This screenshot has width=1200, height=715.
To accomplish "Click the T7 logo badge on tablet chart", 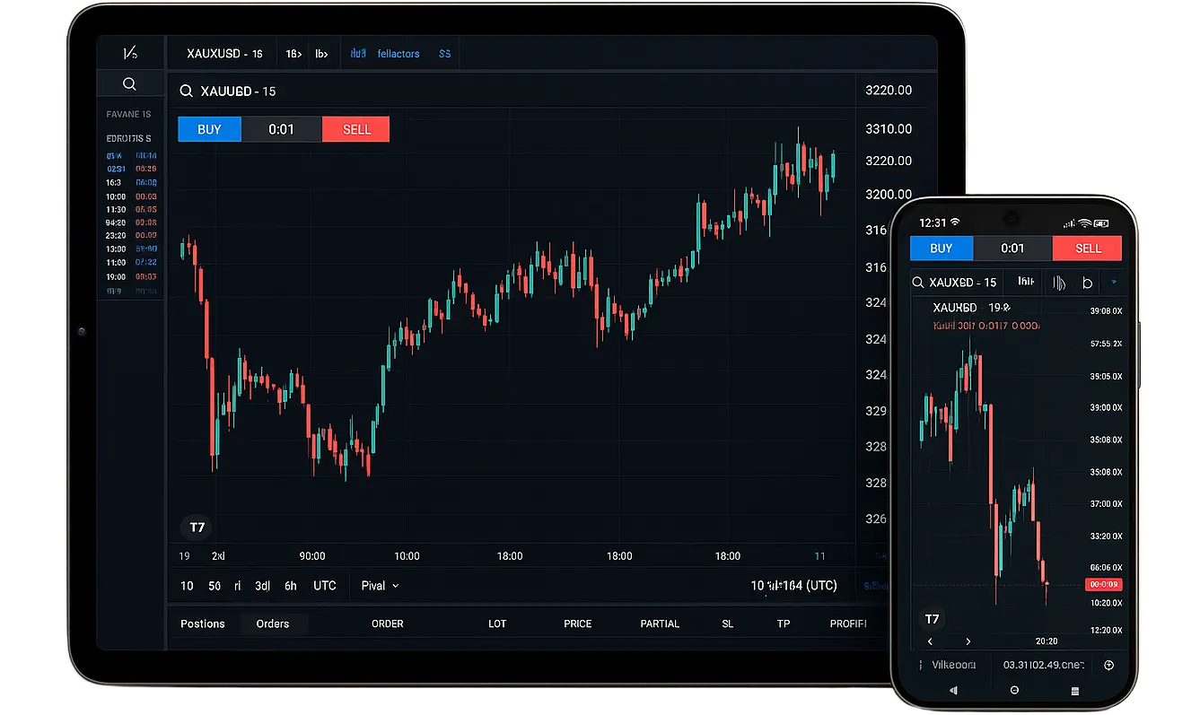I will pos(197,528).
